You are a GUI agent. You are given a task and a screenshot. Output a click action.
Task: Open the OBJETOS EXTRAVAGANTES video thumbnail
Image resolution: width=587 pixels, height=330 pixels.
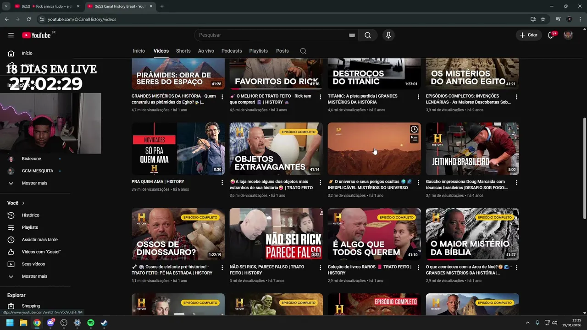pyautogui.click(x=276, y=148)
